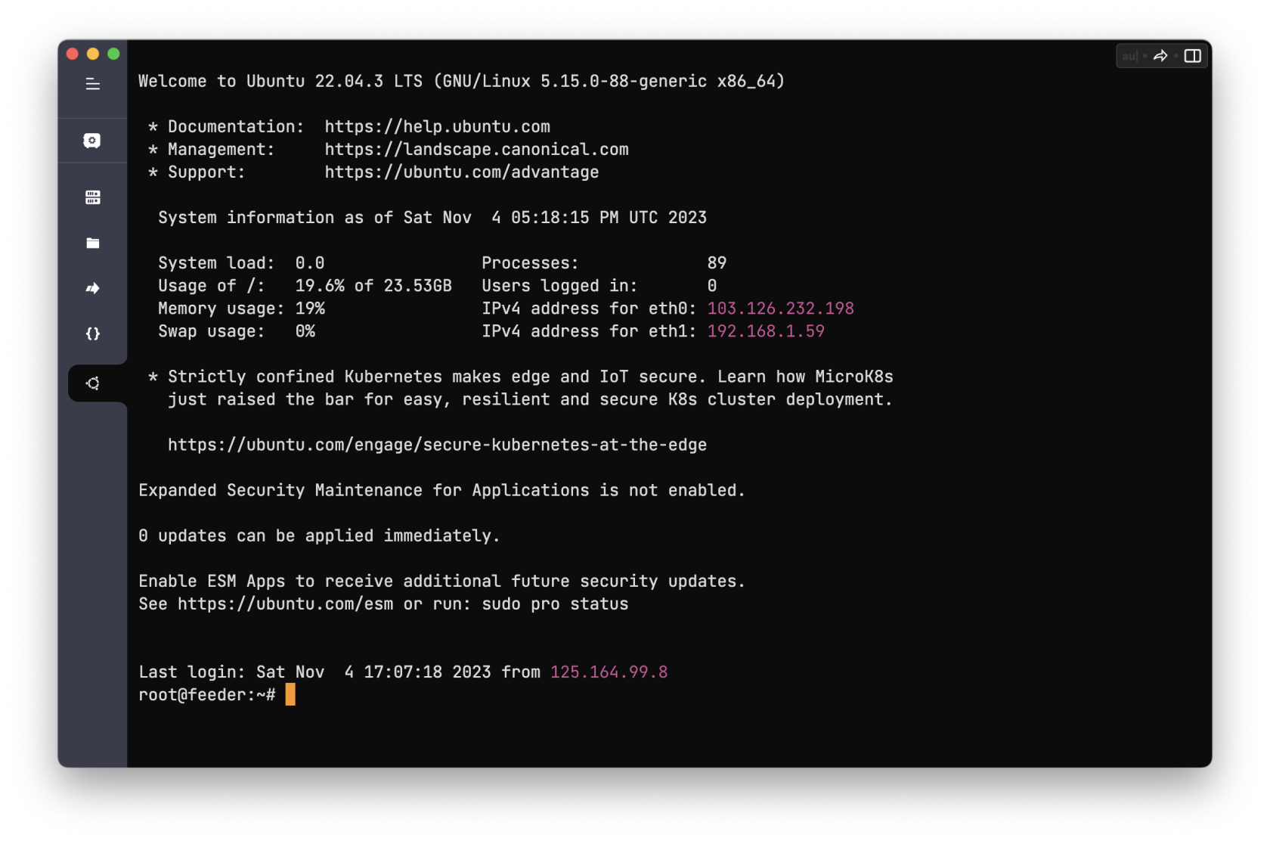Click the https://help.ubuntu.com URL

(438, 127)
